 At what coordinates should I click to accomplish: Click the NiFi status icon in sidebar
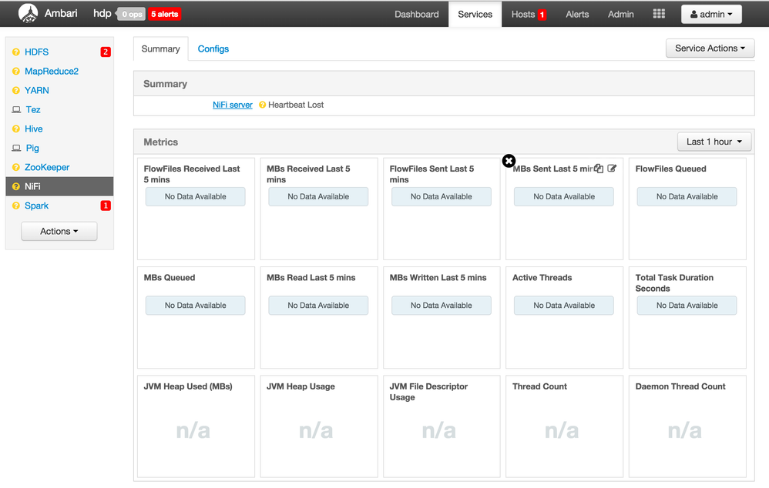[x=15, y=187]
